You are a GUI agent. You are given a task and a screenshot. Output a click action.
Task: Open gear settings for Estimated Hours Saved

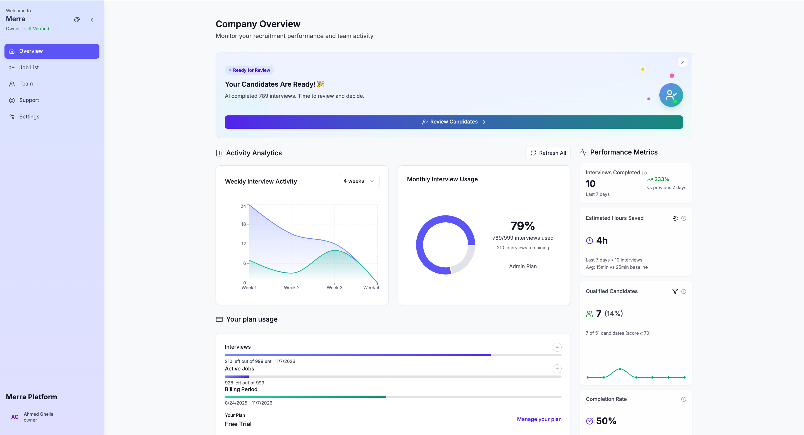(675, 218)
